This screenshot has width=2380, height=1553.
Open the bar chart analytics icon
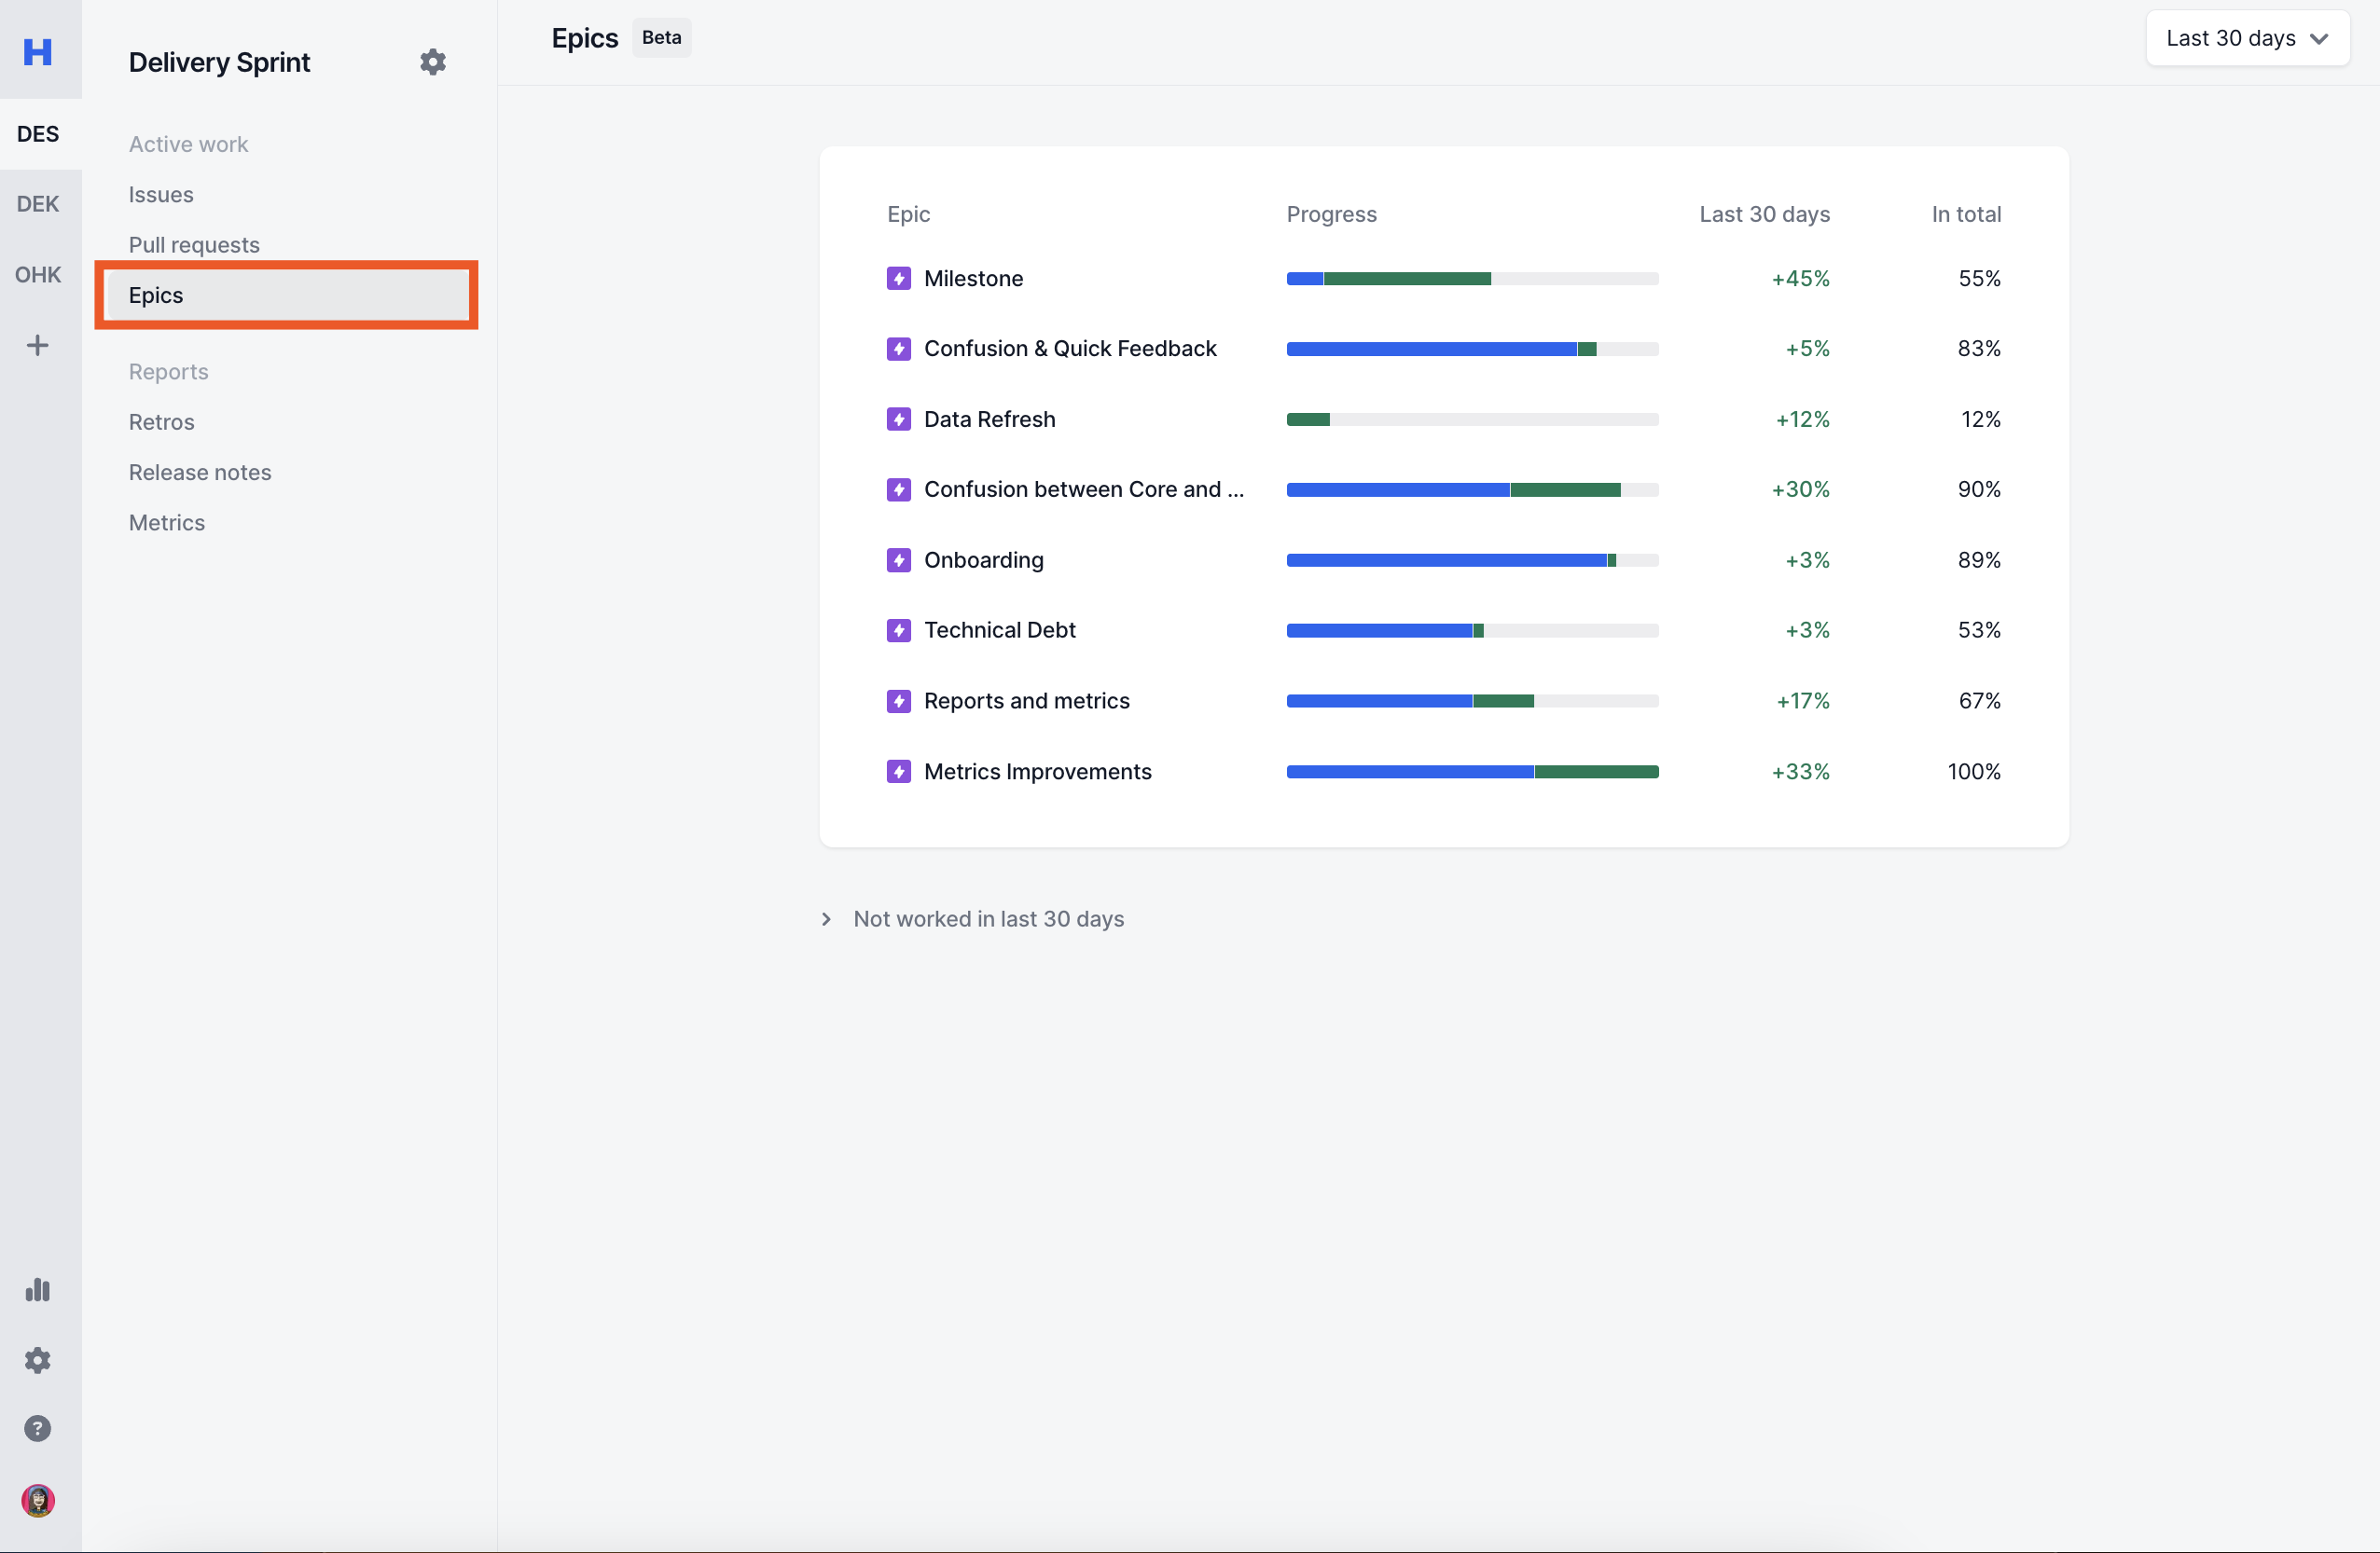pos(38,1289)
